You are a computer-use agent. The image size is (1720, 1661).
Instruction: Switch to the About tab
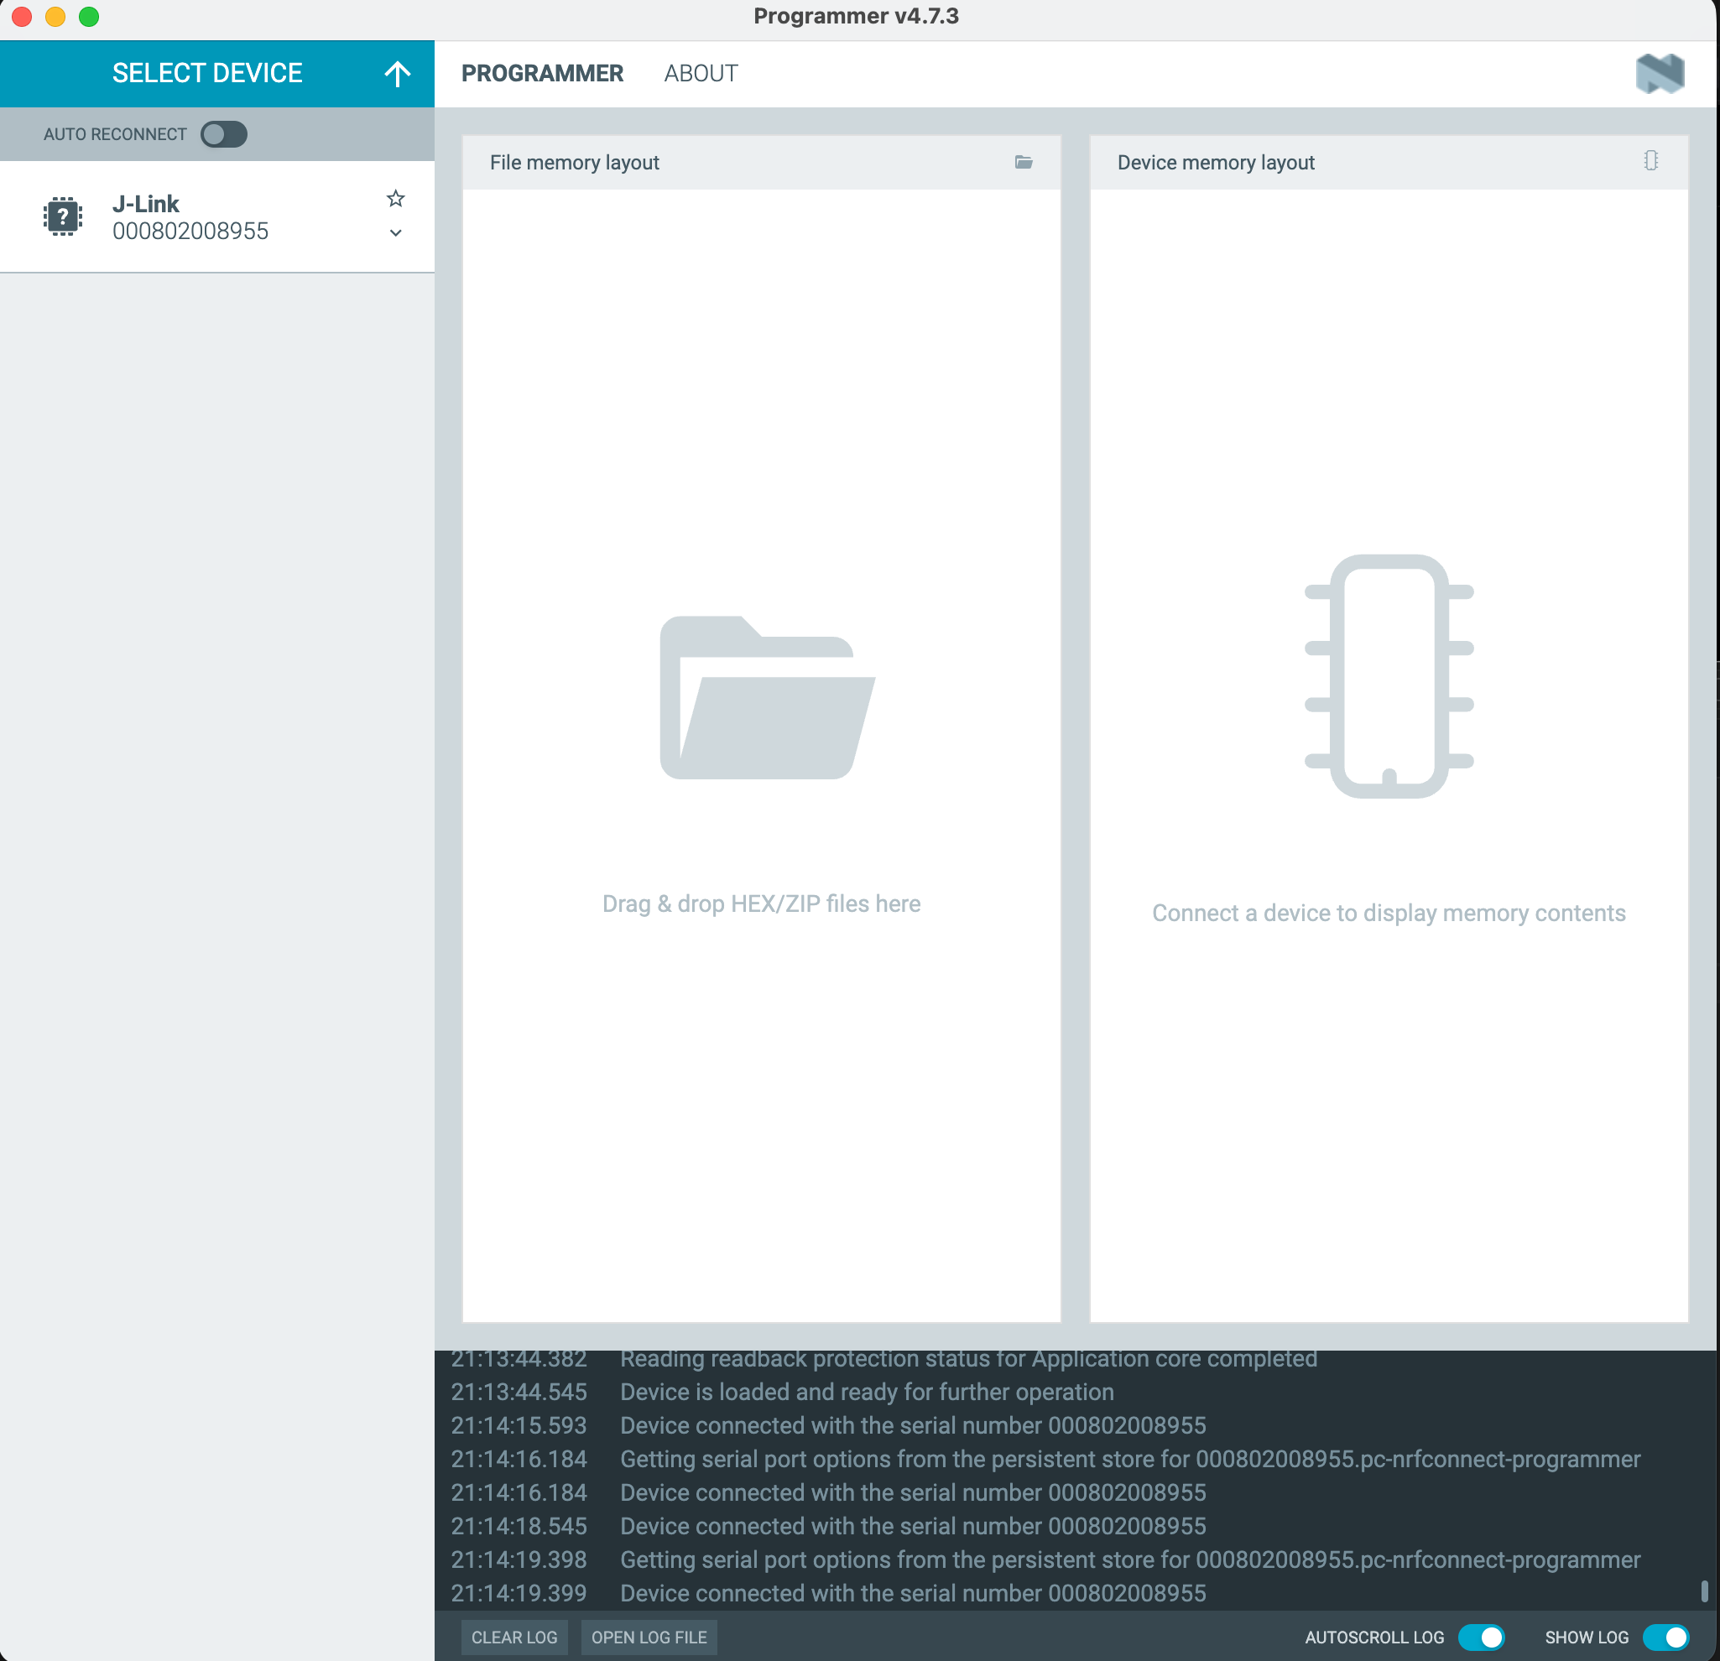pyautogui.click(x=701, y=74)
